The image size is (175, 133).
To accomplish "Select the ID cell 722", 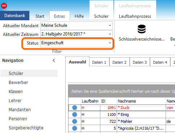I will (108, 121).
